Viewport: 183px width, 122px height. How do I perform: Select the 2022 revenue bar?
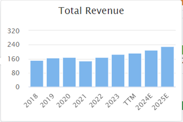pos(102,72)
